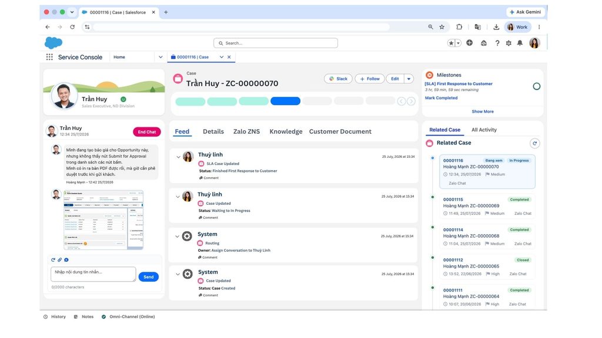
Task: Open related case 00001112
Action: pyautogui.click(x=453, y=260)
